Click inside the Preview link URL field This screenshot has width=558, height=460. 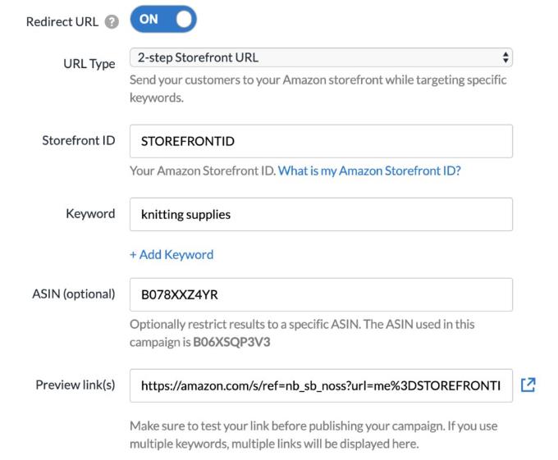point(320,385)
